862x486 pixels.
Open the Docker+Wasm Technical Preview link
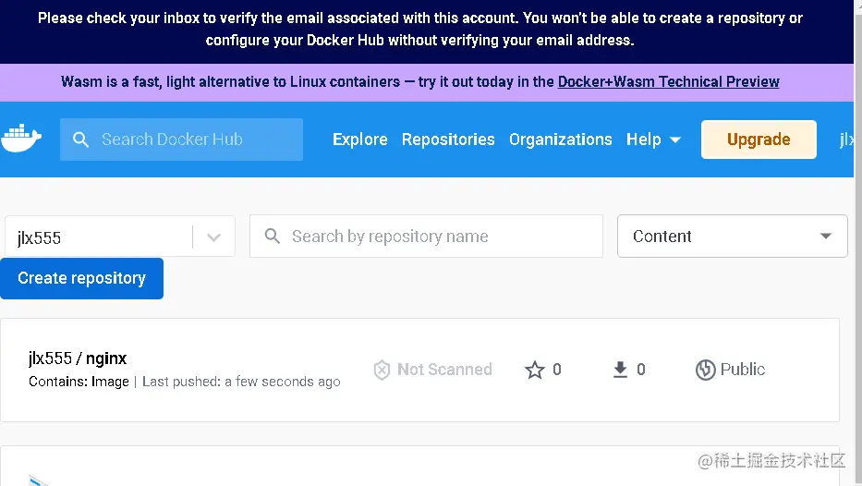668,81
